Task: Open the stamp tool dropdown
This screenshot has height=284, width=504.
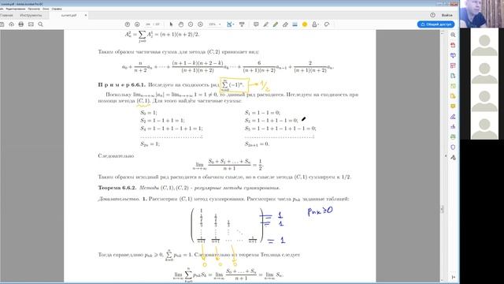Action: [315, 24]
